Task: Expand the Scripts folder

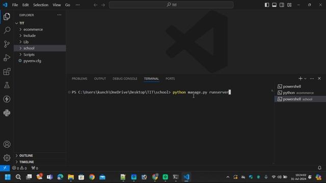Action: (40, 54)
